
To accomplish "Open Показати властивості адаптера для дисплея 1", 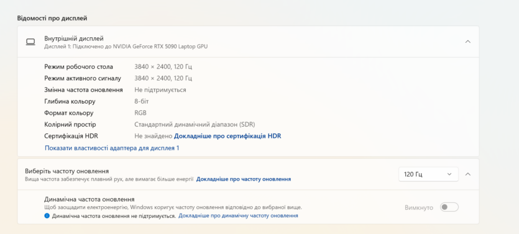I will click(112, 148).
